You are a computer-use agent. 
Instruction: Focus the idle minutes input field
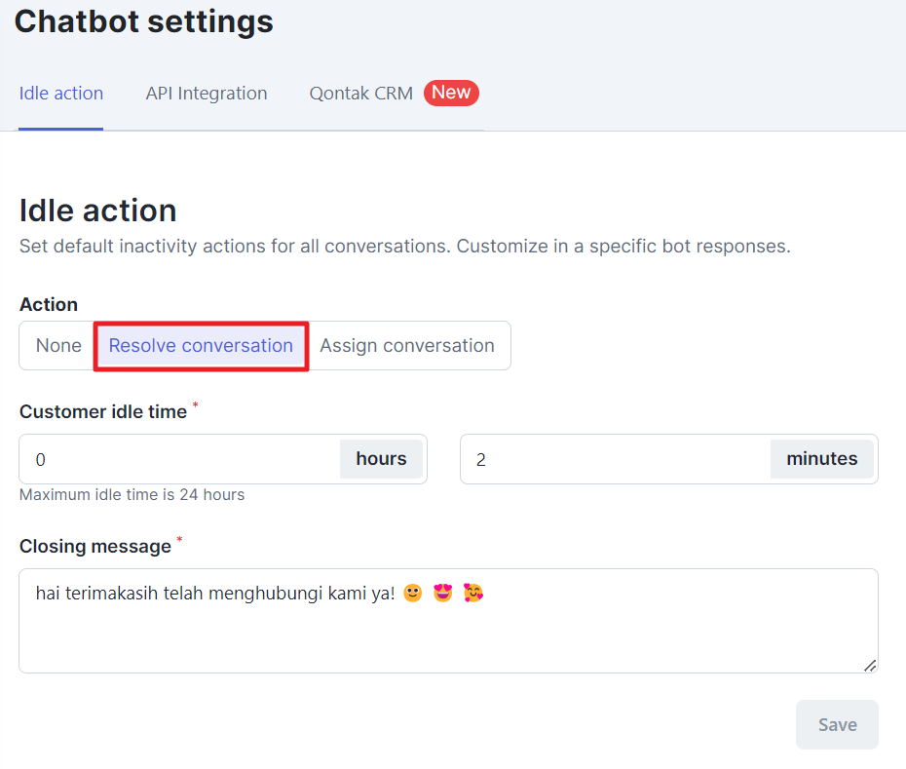click(616, 459)
